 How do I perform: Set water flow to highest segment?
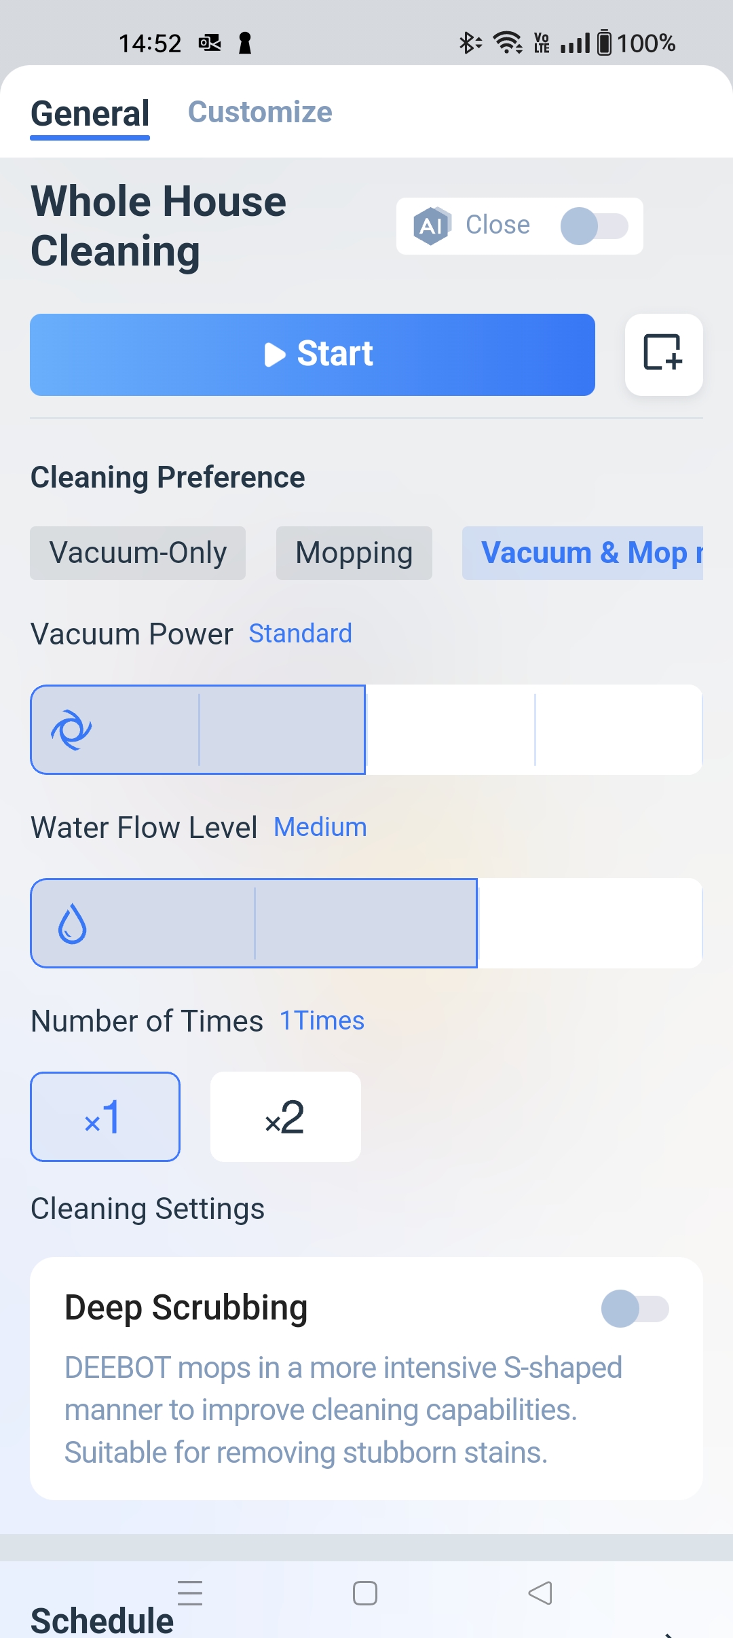(589, 924)
